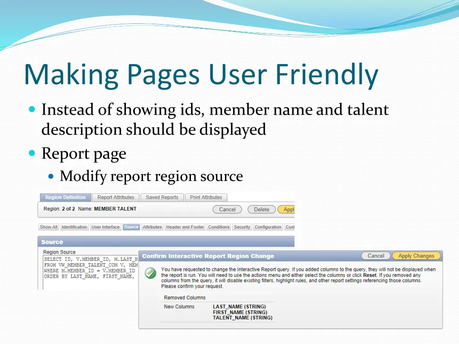The height and width of the screenshot is (344, 459).
Task: Dismiss the dialog with Cancel
Action: [x=376, y=256]
